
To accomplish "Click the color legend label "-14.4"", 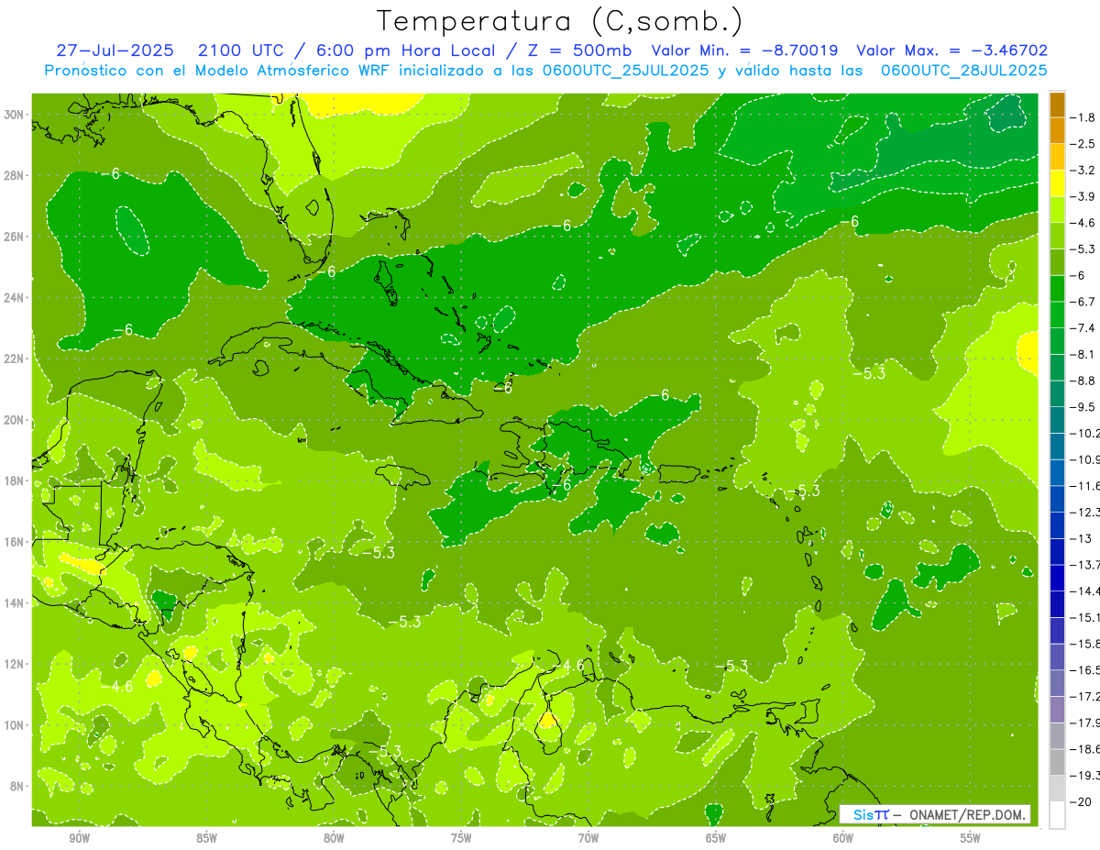I will pyautogui.click(x=1085, y=591).
